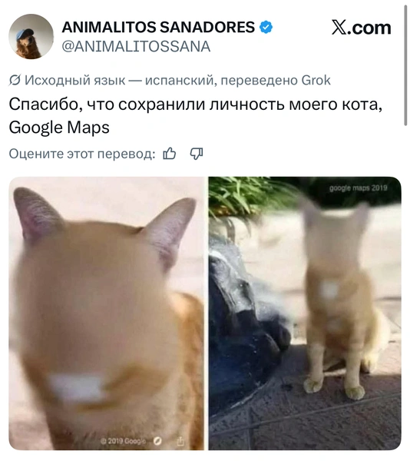Click the © 2019 Google copyright text
This screenshot has height=461, width=410.
coord(123,441)
